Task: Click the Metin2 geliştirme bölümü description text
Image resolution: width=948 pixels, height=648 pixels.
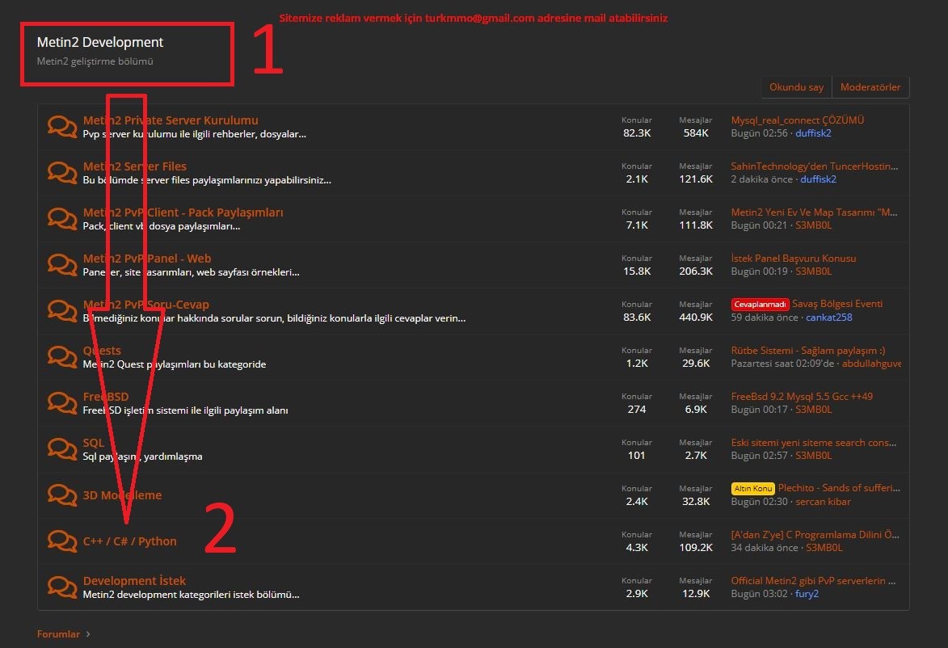Action: point(95,61)
